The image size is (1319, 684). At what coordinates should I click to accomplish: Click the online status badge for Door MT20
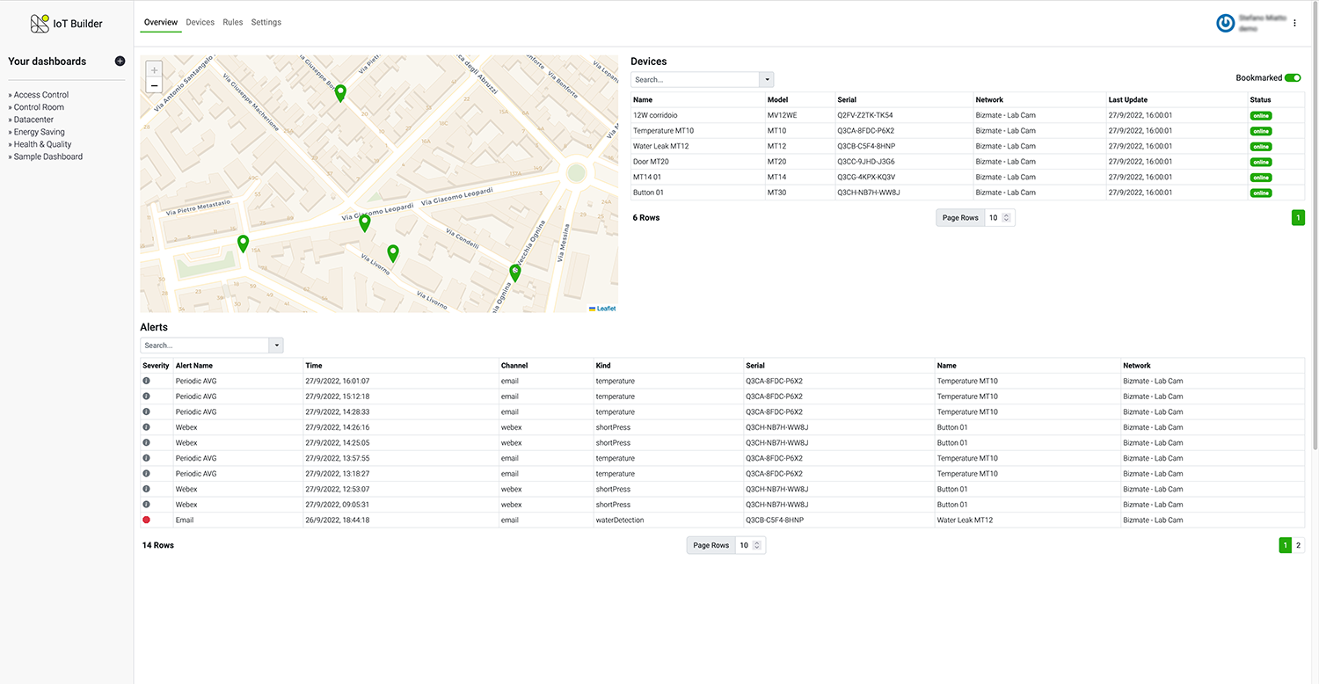tap(1260, 162)
